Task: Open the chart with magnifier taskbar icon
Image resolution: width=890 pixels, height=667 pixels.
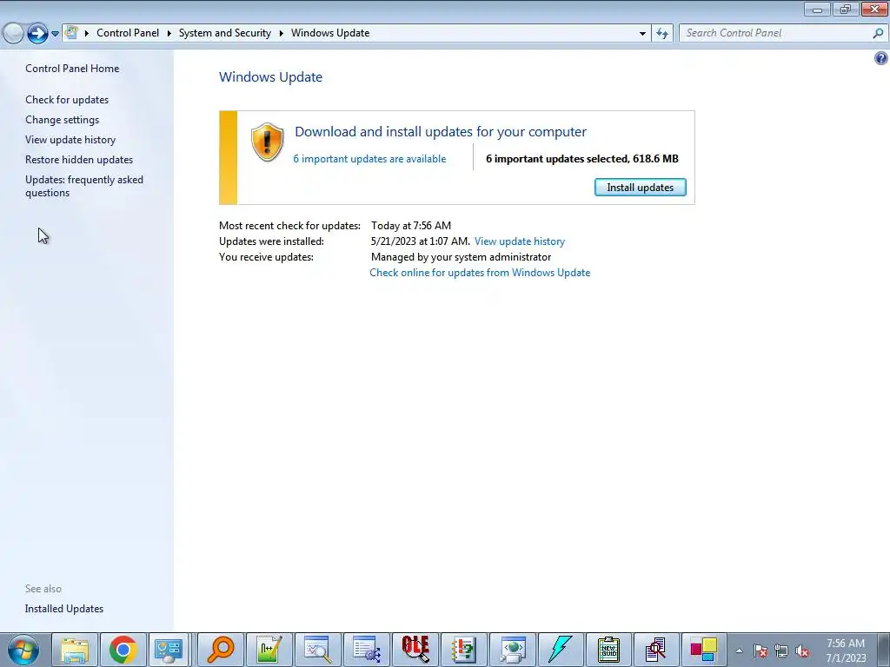Action: pyautogui.click(x=318, y=650)
